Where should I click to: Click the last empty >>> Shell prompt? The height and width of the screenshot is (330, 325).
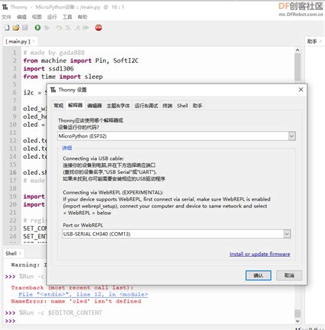(10, 321)
